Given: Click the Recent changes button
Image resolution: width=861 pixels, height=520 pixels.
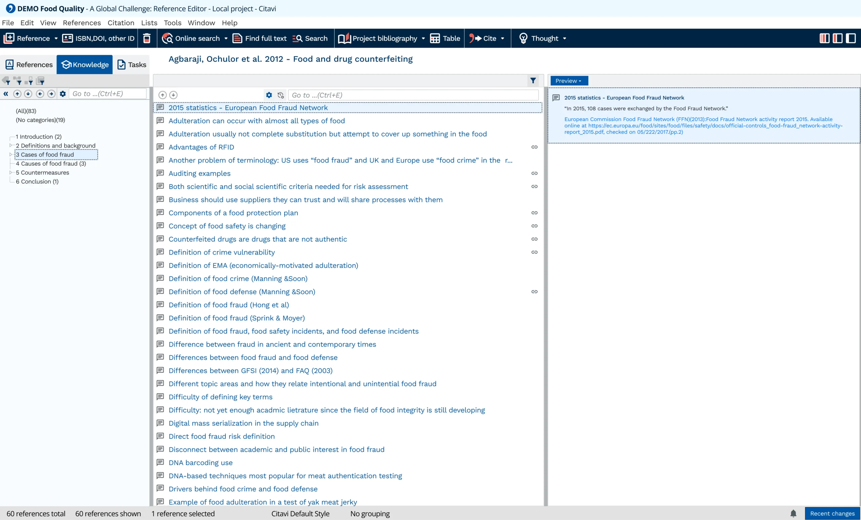Looking at the screenshot, I should pos(832,513).
